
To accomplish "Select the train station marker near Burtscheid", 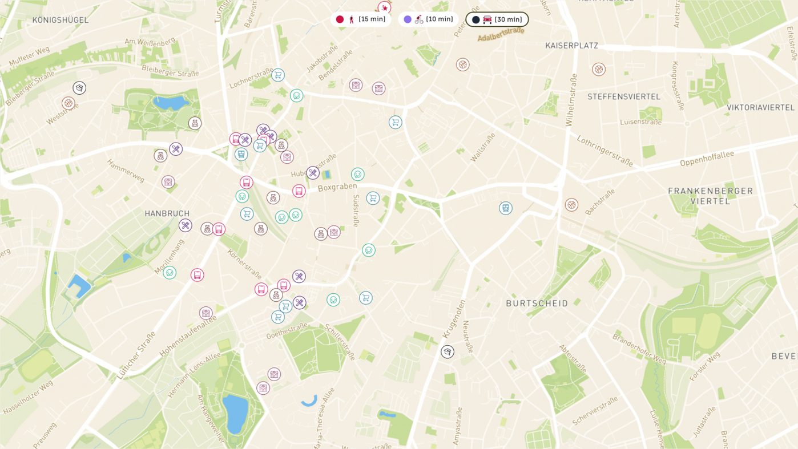I will coord(505,208).
